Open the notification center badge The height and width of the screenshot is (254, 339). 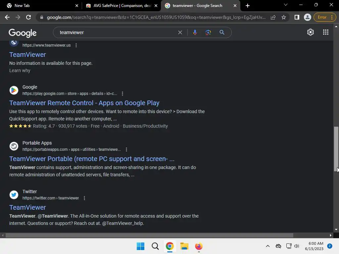tap(330, 246)
